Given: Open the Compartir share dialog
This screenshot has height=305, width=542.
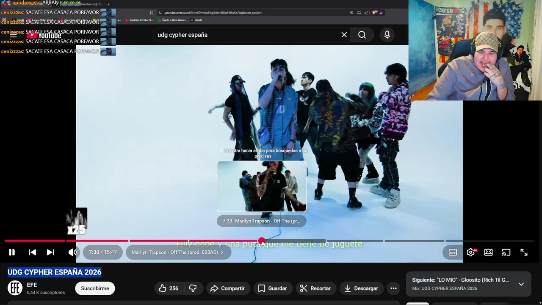Looking at the screenshot, I should click(227, 288).
